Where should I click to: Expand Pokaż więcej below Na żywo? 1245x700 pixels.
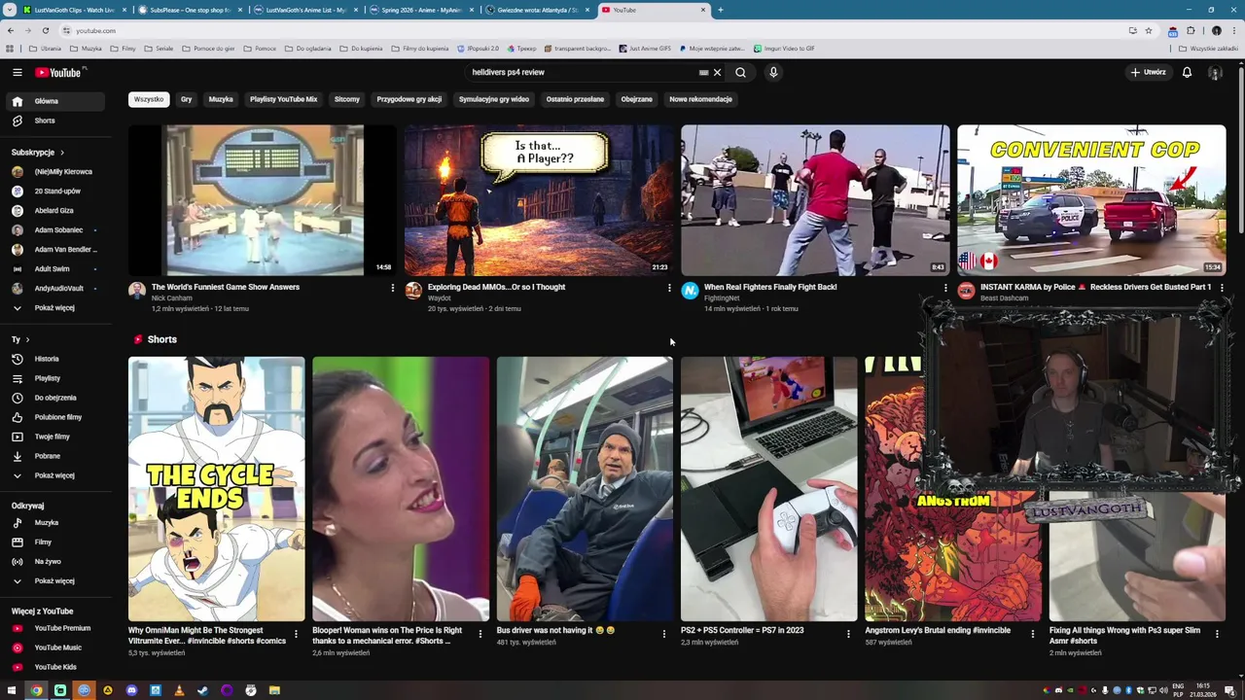(x=56, y=581)
